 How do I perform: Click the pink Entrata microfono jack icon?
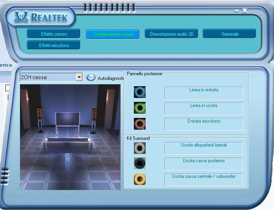click(x=140, y=124)
